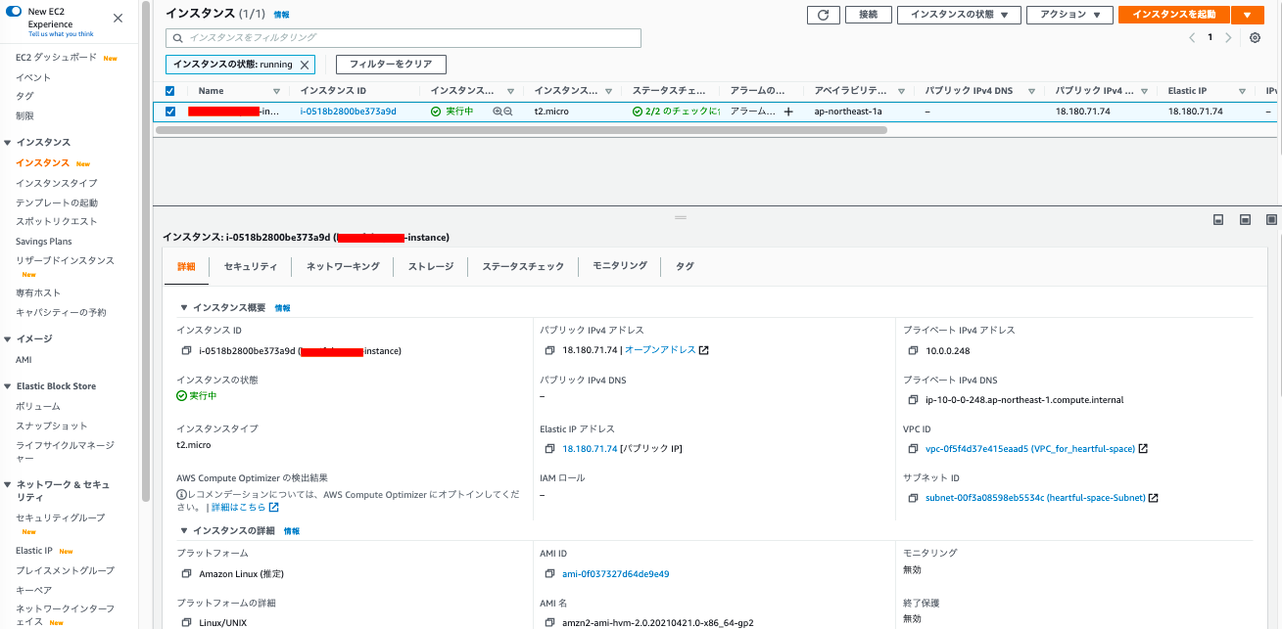Click the instance filter search field
Viewport: 1282px width, 629px height.
[x=404, y=38]
